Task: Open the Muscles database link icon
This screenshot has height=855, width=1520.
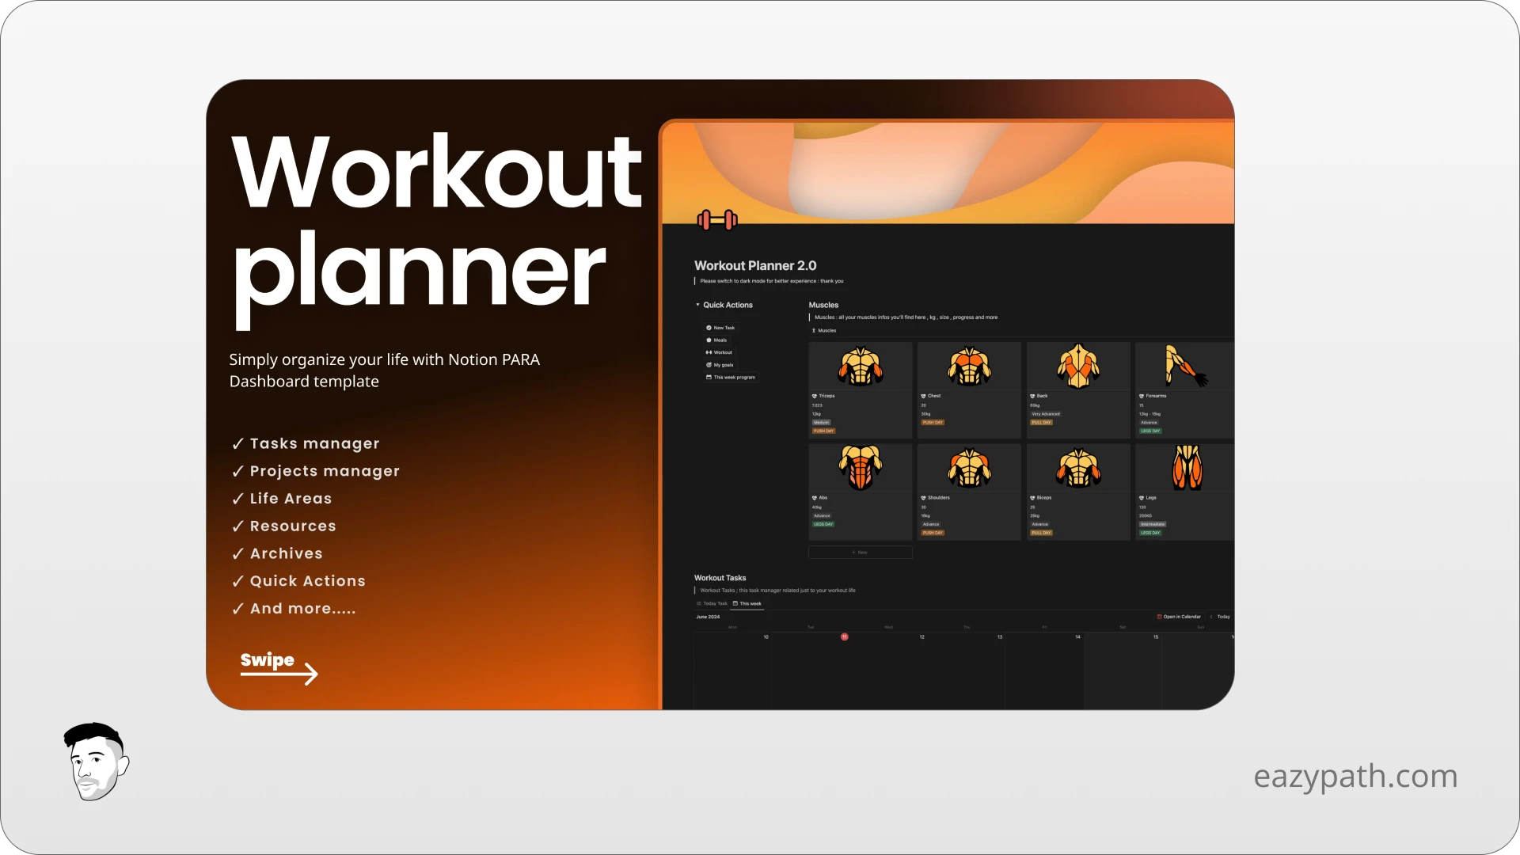Action: coord(814,330)
